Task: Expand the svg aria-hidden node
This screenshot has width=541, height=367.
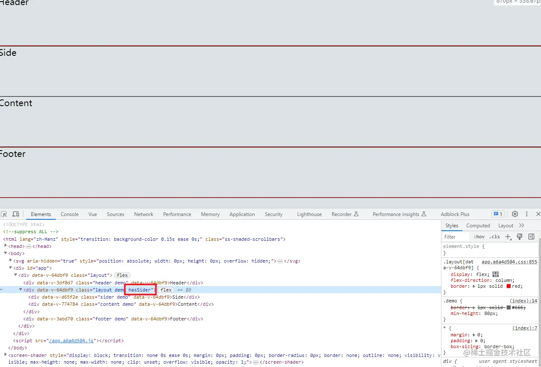Action: [x=11, y=261]
